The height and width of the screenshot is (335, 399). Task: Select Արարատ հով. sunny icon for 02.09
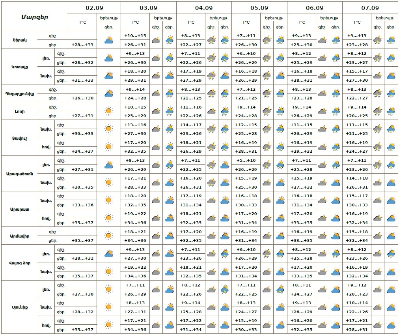click(x=109, y=218)
